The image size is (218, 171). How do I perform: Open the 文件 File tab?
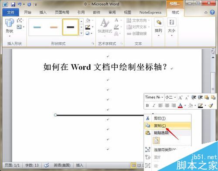tap(11, 12)
